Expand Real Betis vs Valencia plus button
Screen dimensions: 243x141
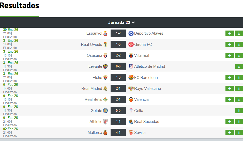pyautogui.click(x=230, y=100)
